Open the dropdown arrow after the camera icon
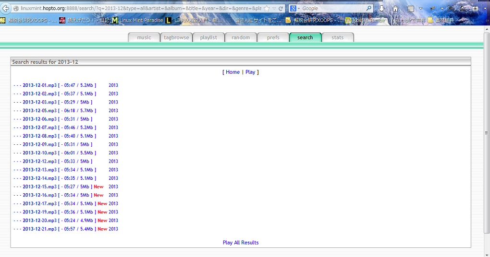490x257 pixels. (485, 9)
